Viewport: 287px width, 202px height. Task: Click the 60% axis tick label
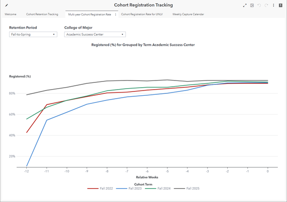(12, 114)
